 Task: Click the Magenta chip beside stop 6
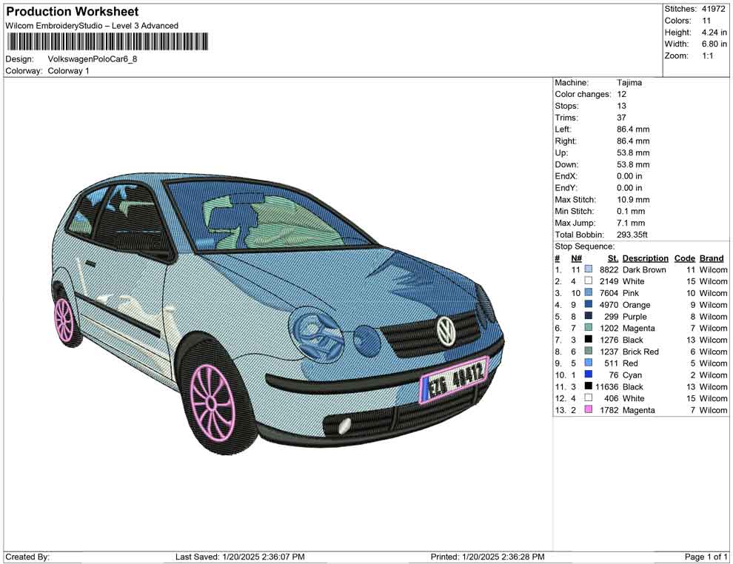click(x=587, y=328)
